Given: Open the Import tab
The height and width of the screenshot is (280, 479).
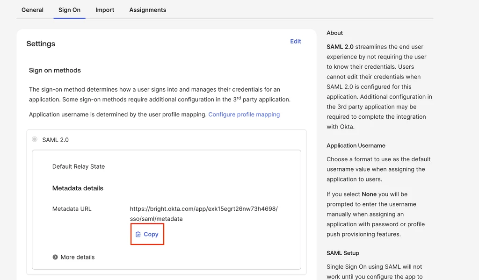Looking at the screenshot, I should 105,10.
